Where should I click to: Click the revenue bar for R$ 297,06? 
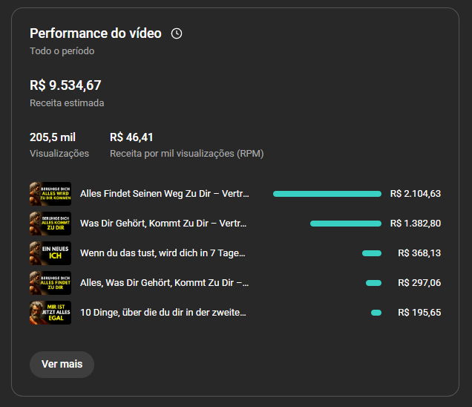[373, 283]
